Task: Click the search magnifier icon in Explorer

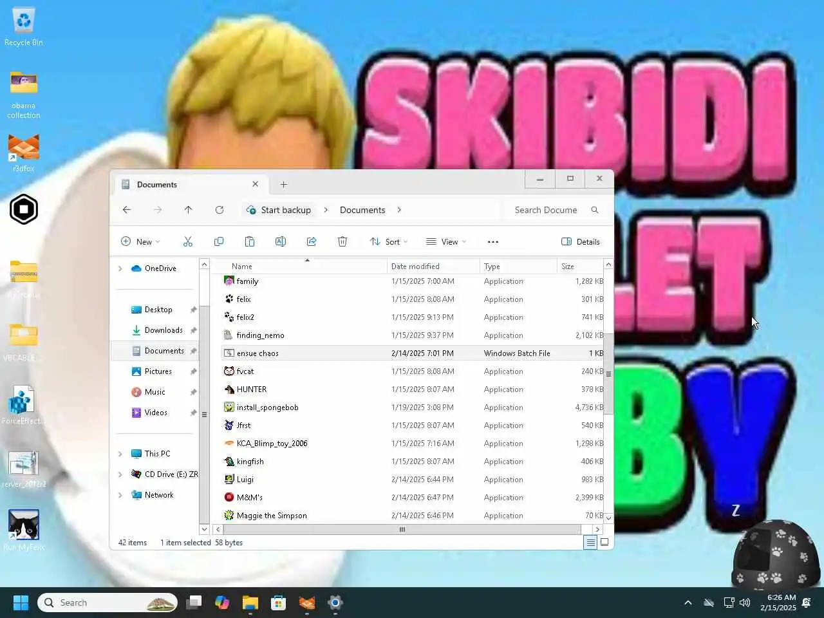Action: point(595,210)
